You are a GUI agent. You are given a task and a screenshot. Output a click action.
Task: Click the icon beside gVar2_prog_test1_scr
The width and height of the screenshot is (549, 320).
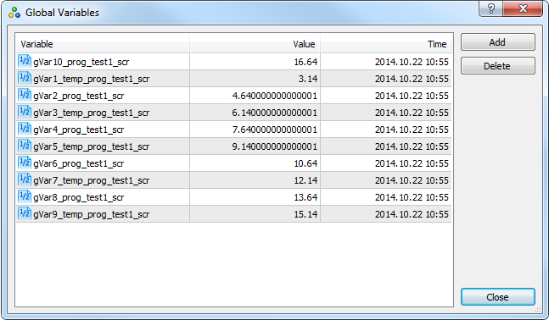pyautogui.click(x=25, y=96)
